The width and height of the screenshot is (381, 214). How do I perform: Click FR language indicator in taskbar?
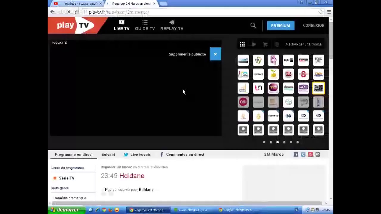pos(296,210)
